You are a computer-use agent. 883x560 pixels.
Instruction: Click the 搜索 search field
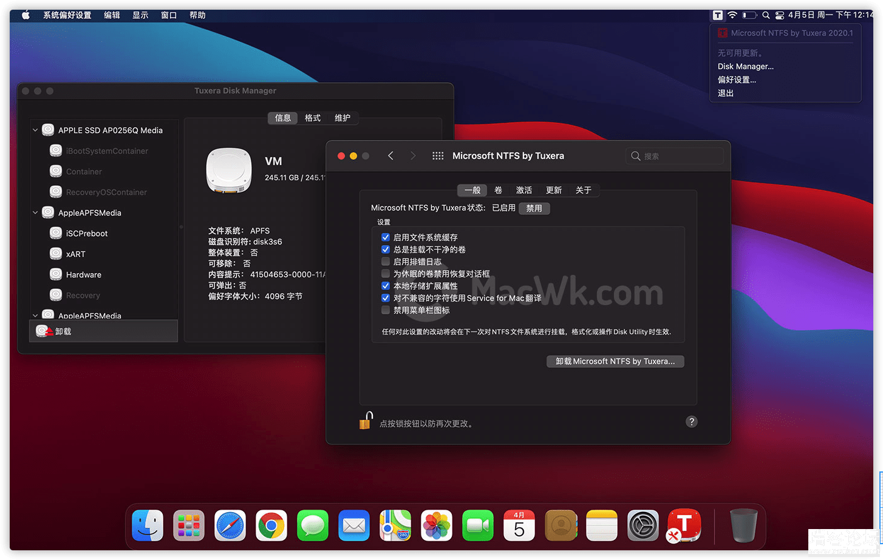pos(674,156)
